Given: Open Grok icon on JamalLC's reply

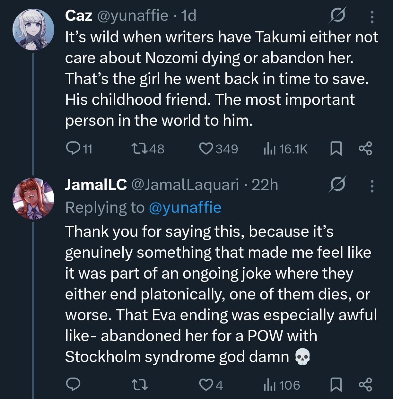Looking at the screenshot, I should pos(337,185).
